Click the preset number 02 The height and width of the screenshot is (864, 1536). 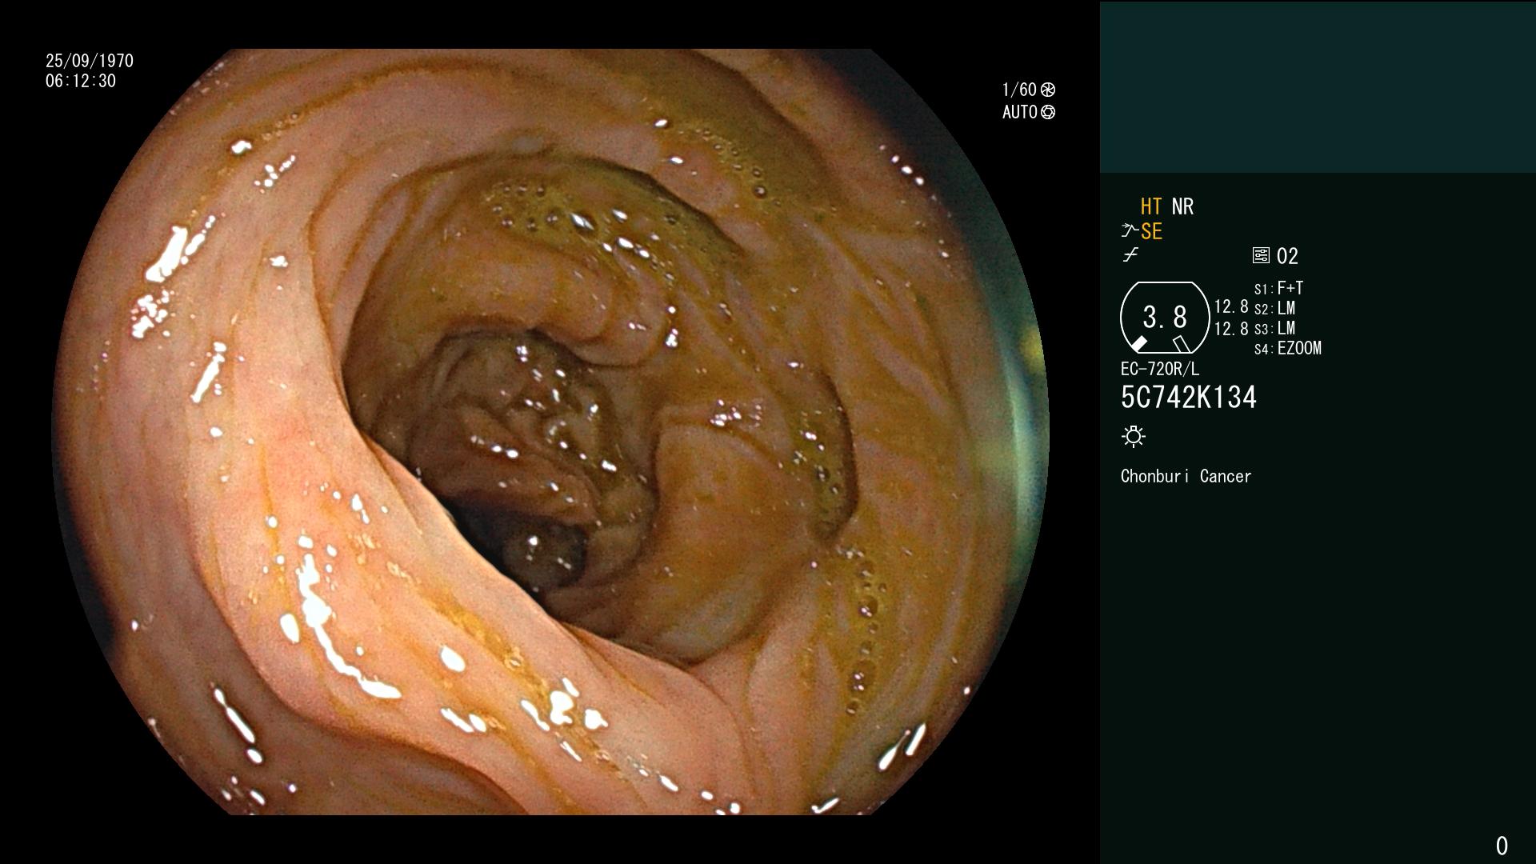pyautogui.click(x=1287, y=257)
